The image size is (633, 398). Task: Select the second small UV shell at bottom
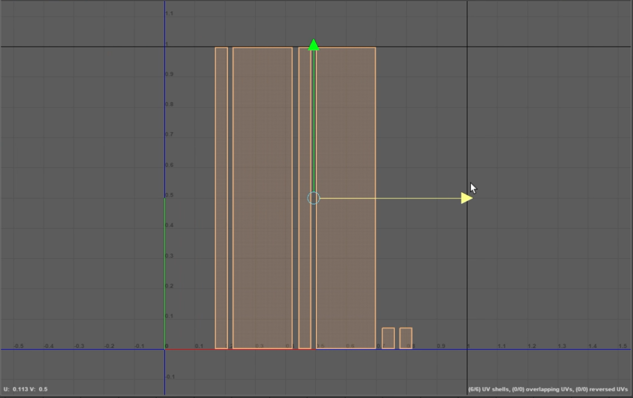[406, 338]
